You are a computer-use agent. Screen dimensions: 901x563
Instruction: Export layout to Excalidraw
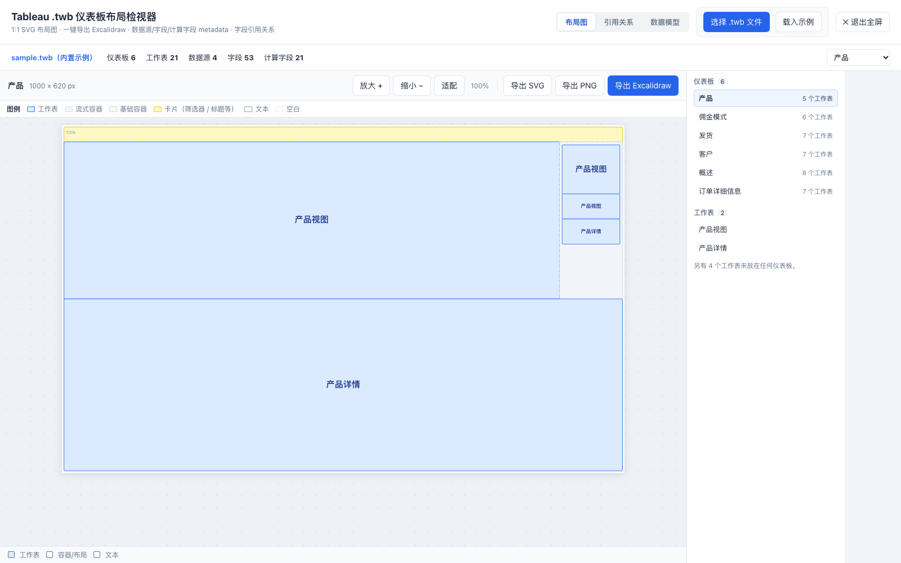pos(643,86)
